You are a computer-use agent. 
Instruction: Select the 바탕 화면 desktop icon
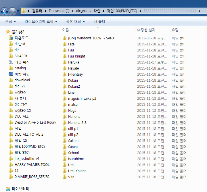pos(11,74)
